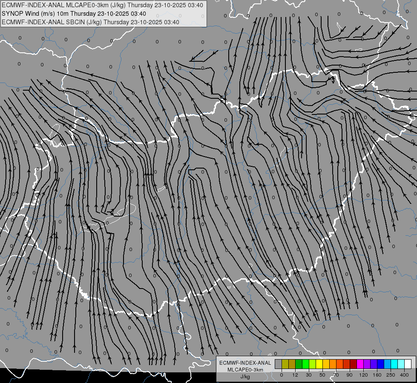The image size is (417, 383).
Task: Click the MLCAPE0-3km header line in the title box
Action: 102,5
